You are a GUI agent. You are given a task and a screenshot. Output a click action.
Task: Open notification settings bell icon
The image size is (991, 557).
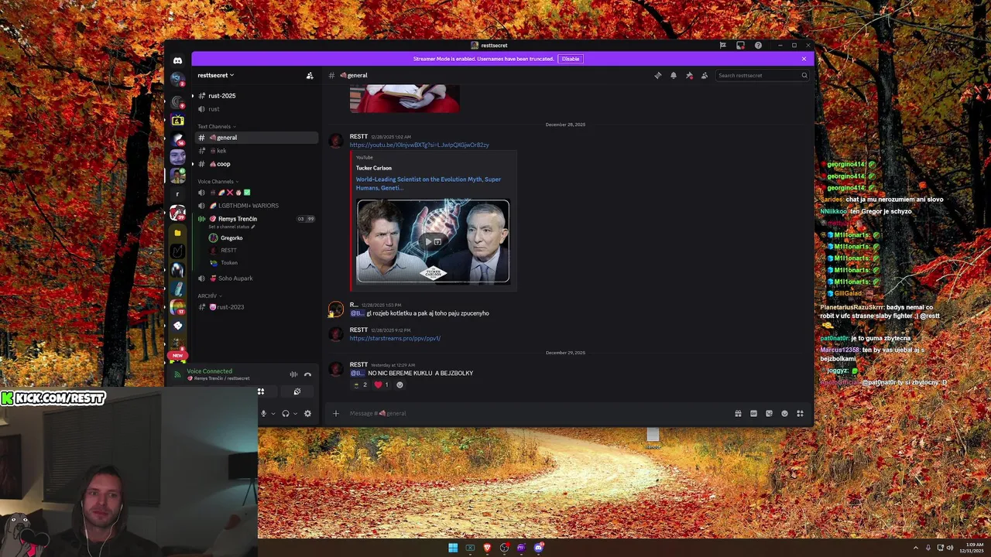tap(674, 75)
